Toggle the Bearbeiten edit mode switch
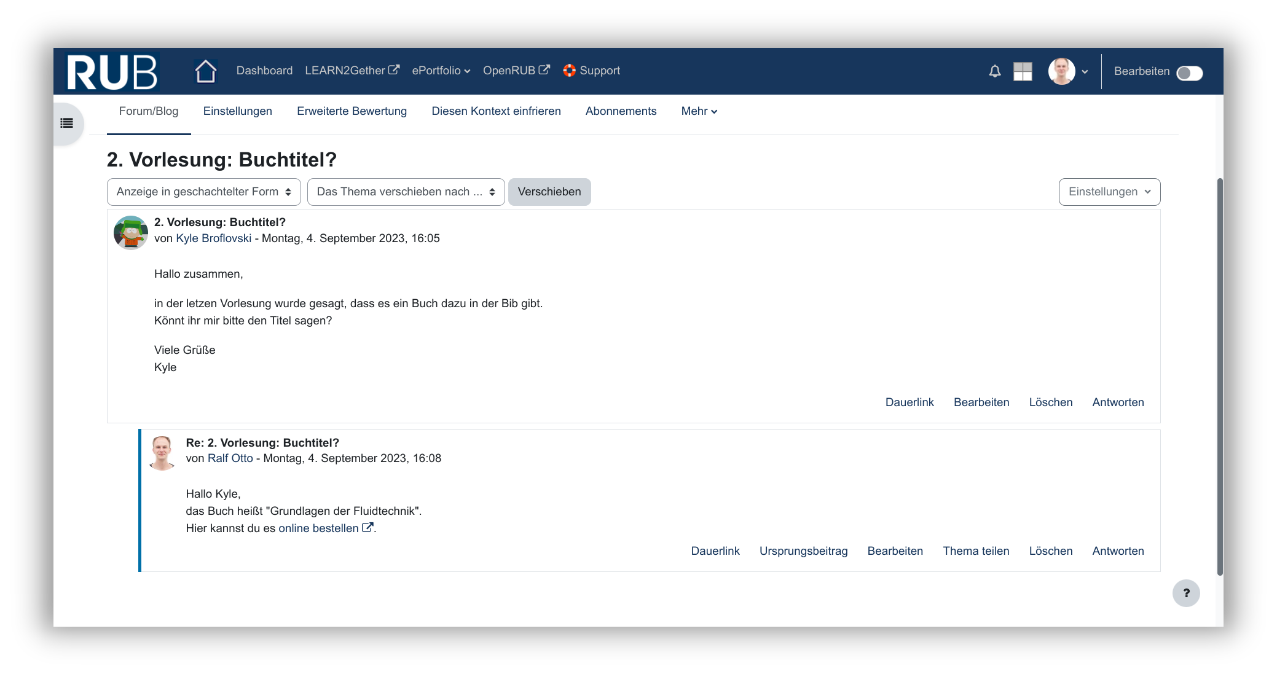This screenshot has height=674, width=1277. point(1189,73)
